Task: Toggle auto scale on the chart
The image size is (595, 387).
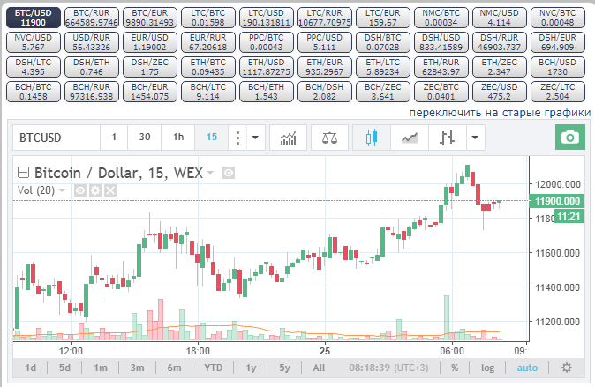Action: (x=527, y=368)
